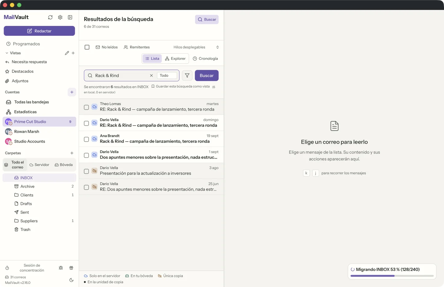Open the Hilos desplegables dropdown
Viewport: 444px width, 287px height.
tap(196, 47)
